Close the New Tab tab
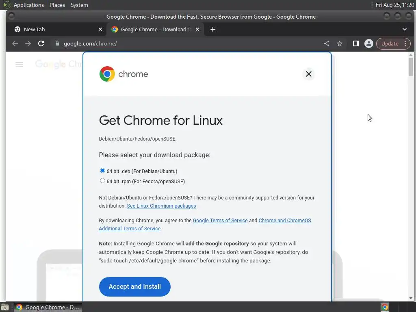 (x=100, y=29)
